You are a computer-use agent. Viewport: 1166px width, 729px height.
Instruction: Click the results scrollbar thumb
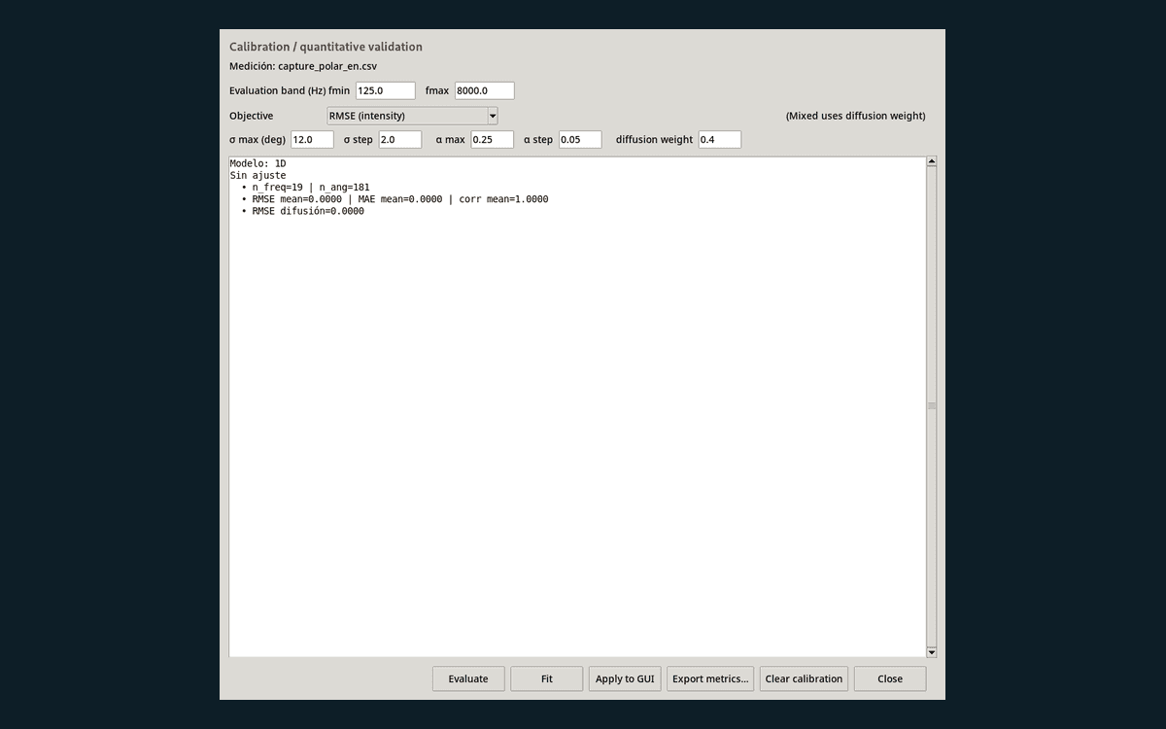pos(932,406)
